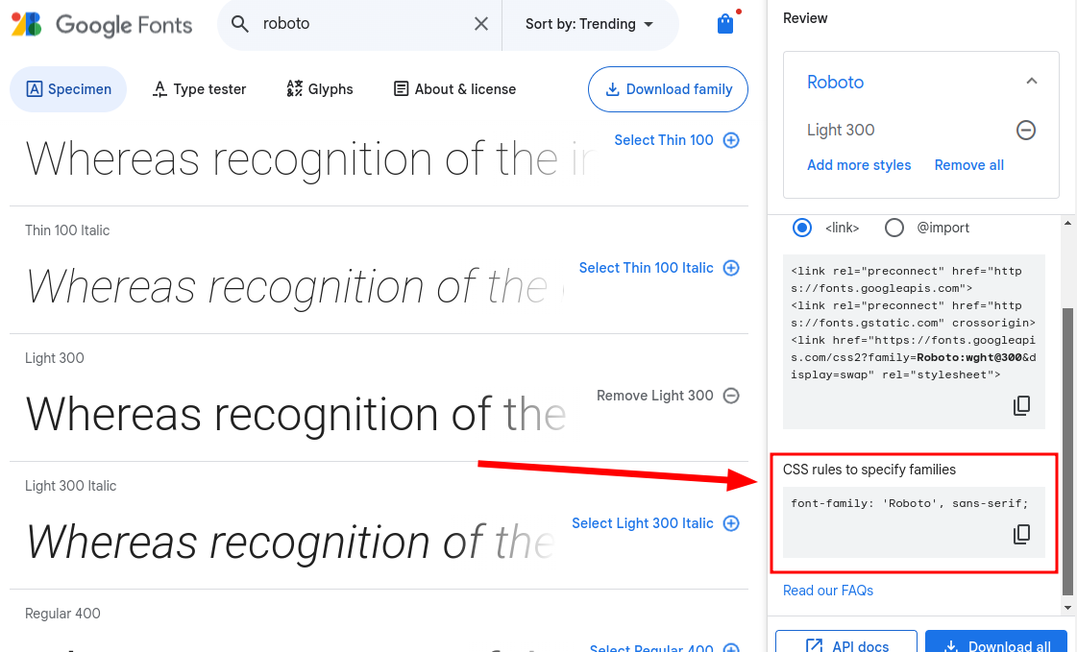1077x652 pixels.
Task: Copy the link embed code
Action: tap(1022, 405)
